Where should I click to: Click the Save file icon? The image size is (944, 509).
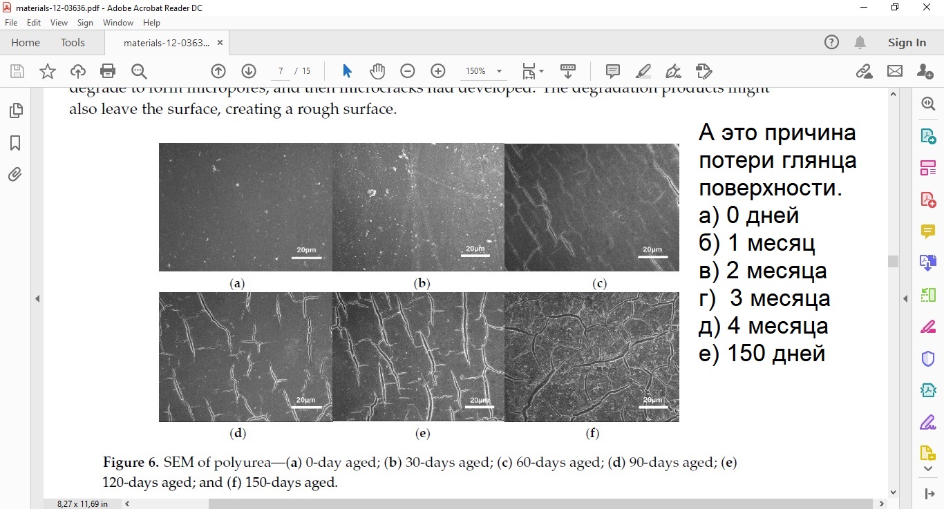point(17,71)
